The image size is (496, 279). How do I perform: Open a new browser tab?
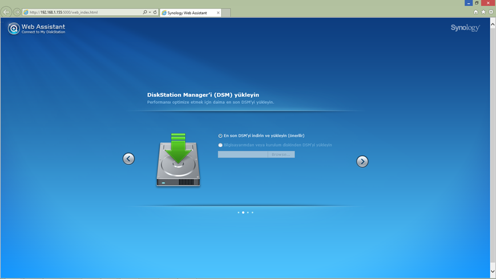(226, 13)
